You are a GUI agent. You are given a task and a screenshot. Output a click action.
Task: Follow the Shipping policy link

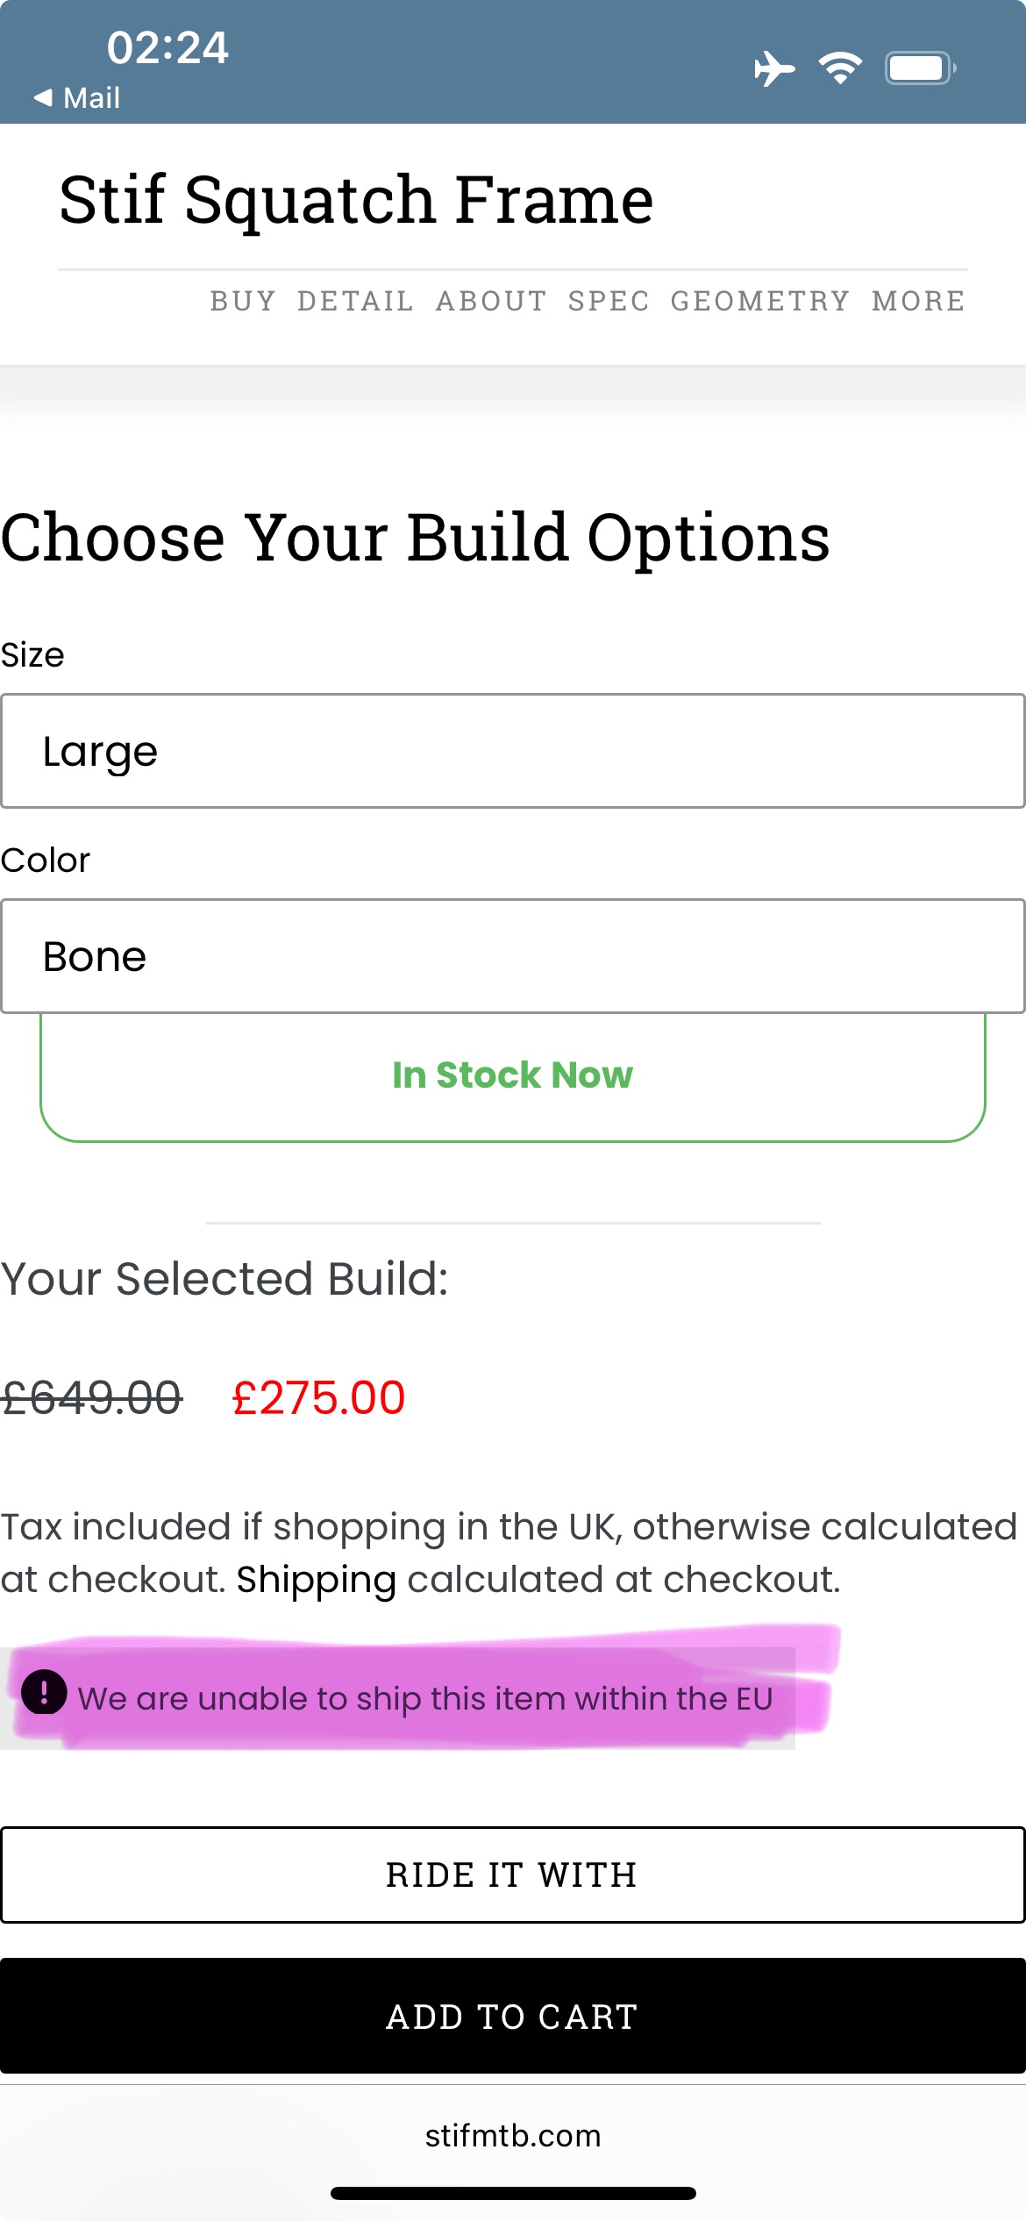pos(316,1580)
